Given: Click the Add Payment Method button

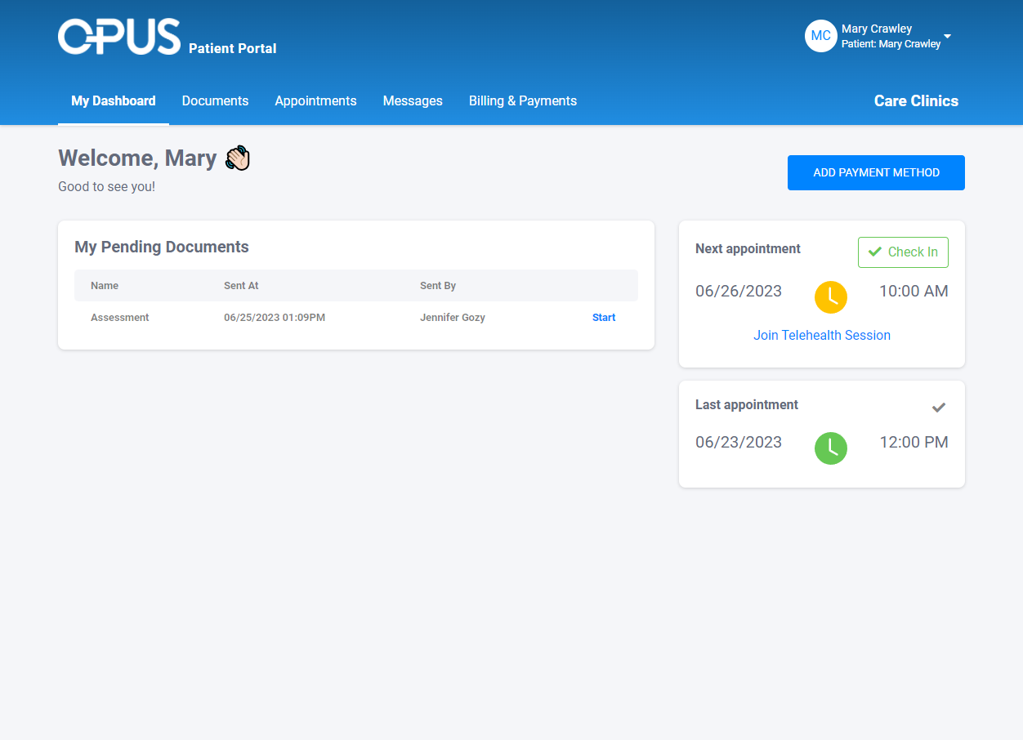Looking at the screenshot, I should tap(876, 172).
